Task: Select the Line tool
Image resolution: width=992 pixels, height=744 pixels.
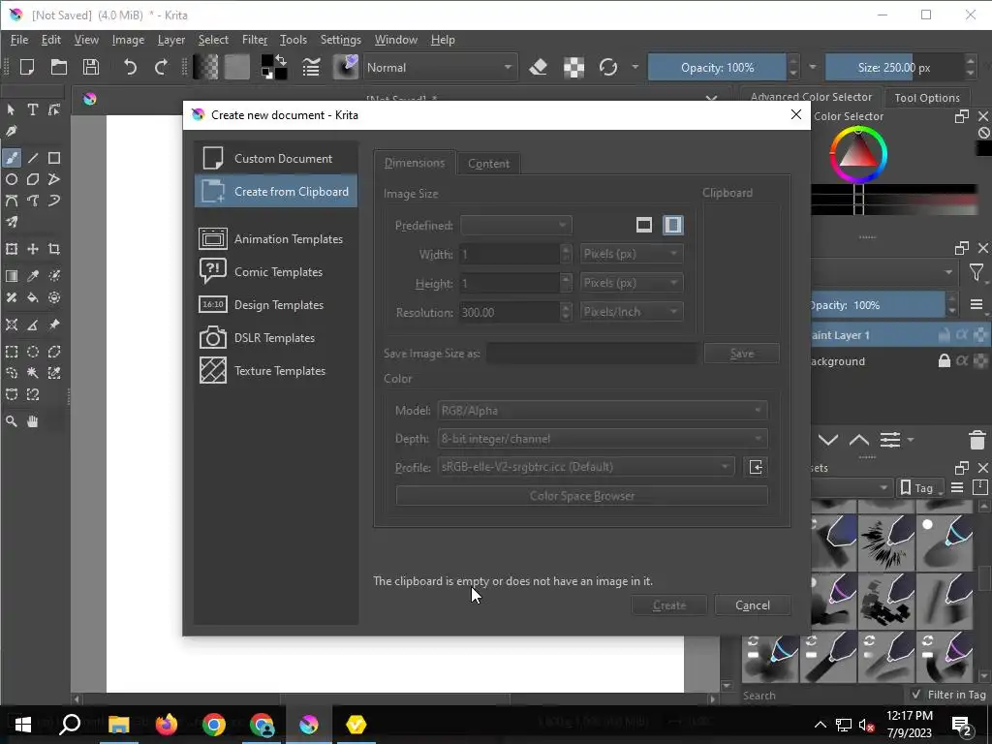Action: (33, 158)
